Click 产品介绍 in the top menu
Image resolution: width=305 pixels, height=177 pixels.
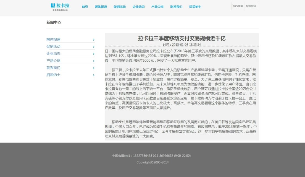click(x=157, y=7)
